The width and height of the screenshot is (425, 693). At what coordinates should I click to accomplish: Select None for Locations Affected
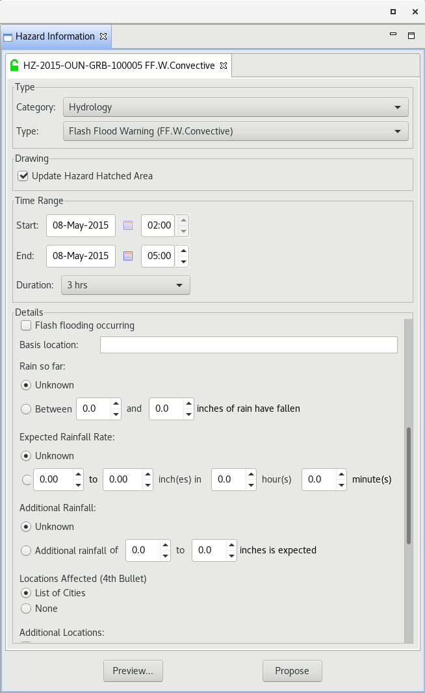point(26,609)
